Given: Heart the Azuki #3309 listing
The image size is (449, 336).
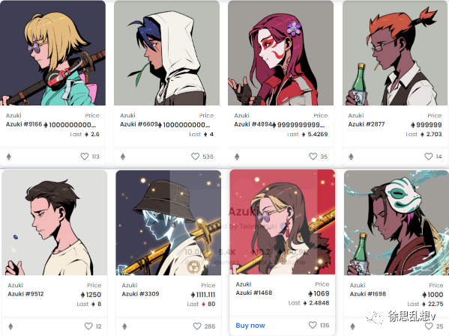Looking at the screenshot, I should point(197,326).
